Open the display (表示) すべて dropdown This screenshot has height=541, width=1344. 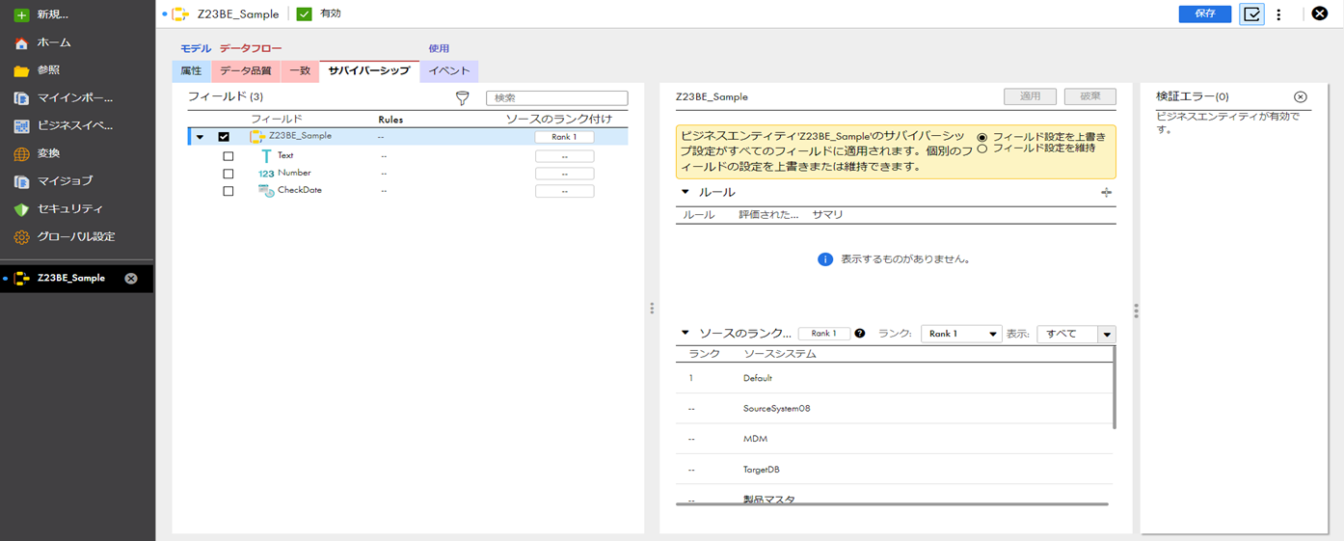point(1076,334)
